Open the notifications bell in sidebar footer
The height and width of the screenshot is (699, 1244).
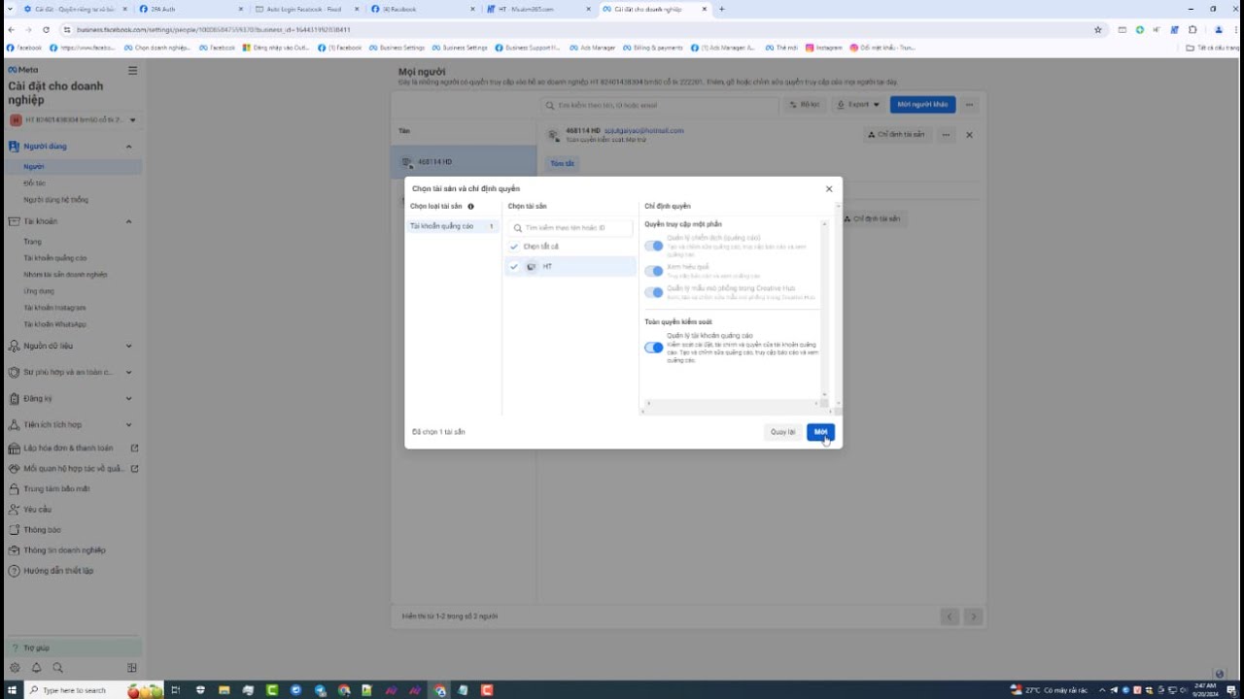[36, 668]
